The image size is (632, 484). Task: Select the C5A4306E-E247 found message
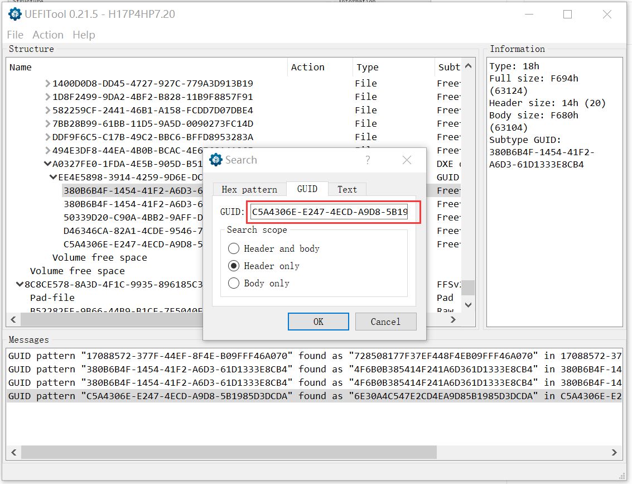pos(315,396)
